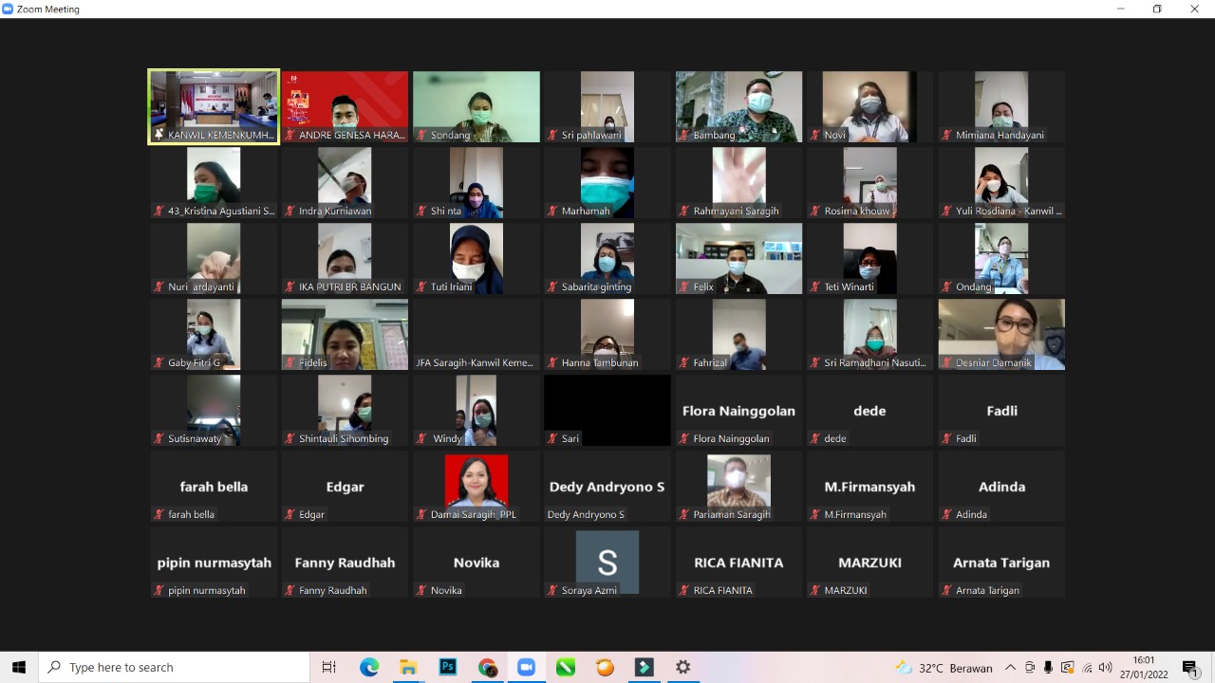1215x683 pixels.
Task: Open Windows Settings gear in the taskbar
Action: coord(682,668)
